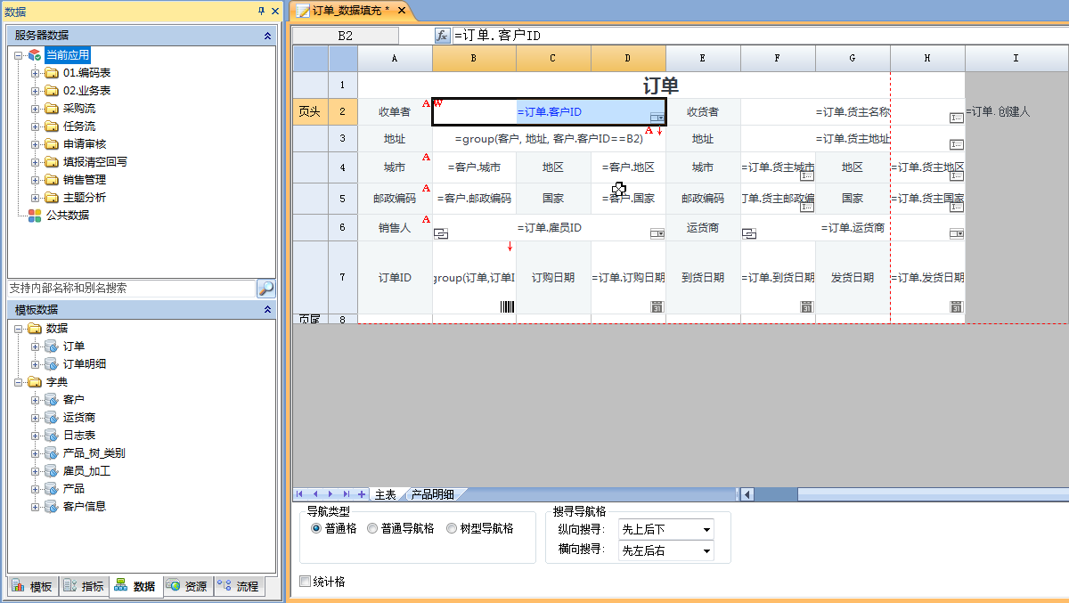Image resolution: width=1069 pixels, height=603 pixels.
Task: Pin the 数据 panel using pushpin icon
Action: [x=261, y=11]
